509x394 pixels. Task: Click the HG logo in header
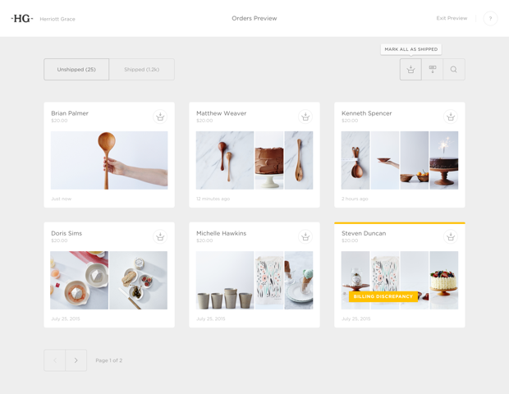pos(22,18)
